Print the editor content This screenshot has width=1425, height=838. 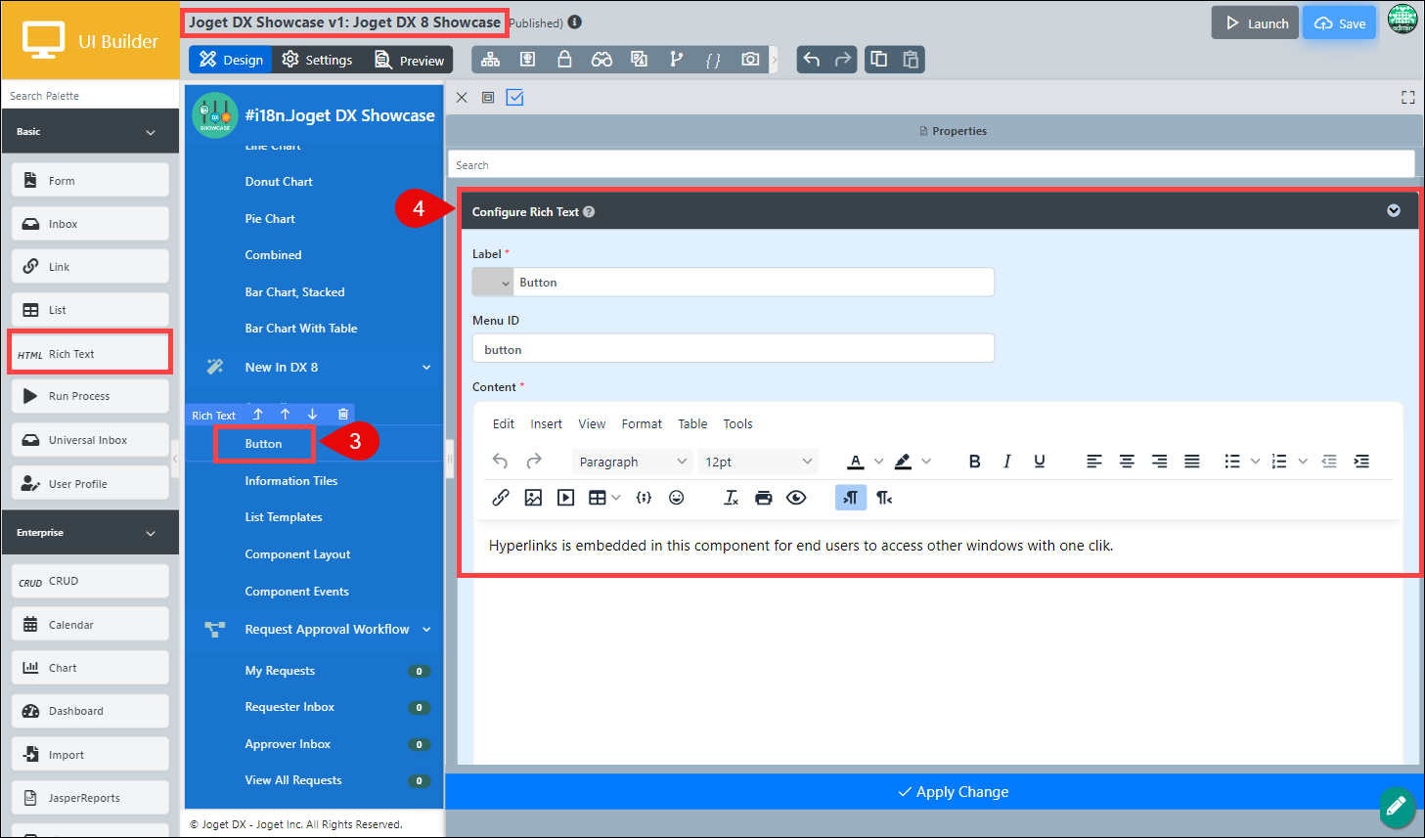pyautogui.click(x=764, y=498)
